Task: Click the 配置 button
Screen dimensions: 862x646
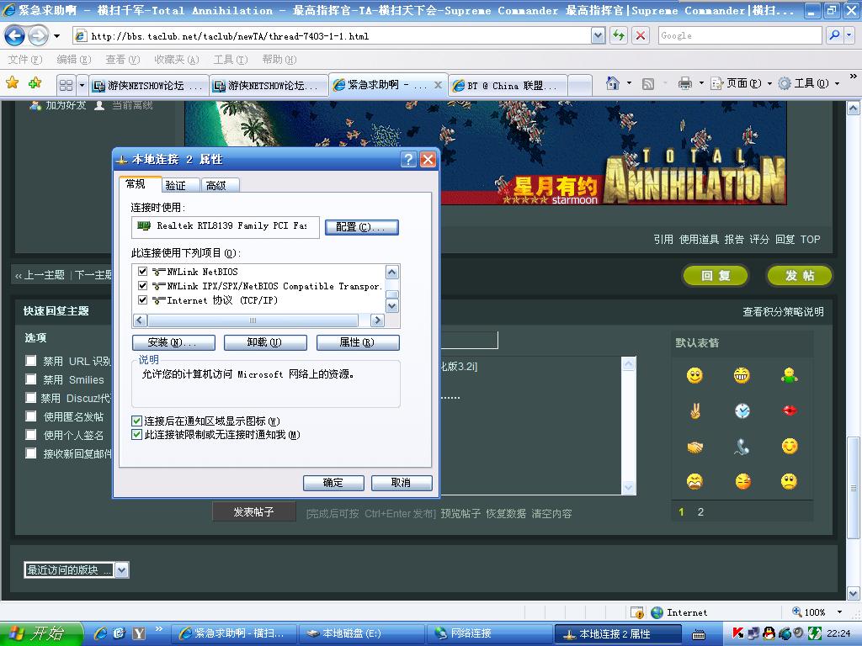Action: [361, 227]
